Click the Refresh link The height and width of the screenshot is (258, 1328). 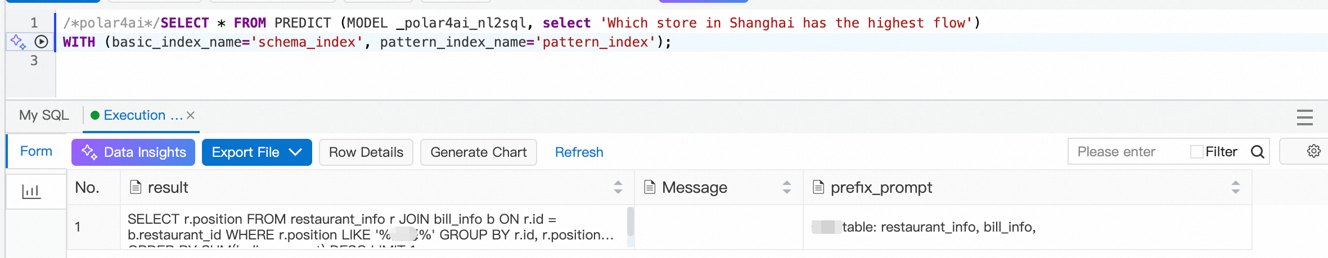[x=579, y=152]
